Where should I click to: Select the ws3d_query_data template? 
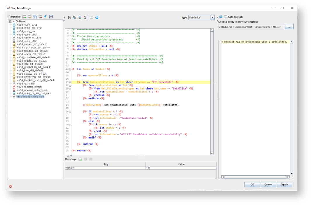click(x=27, y=25)
